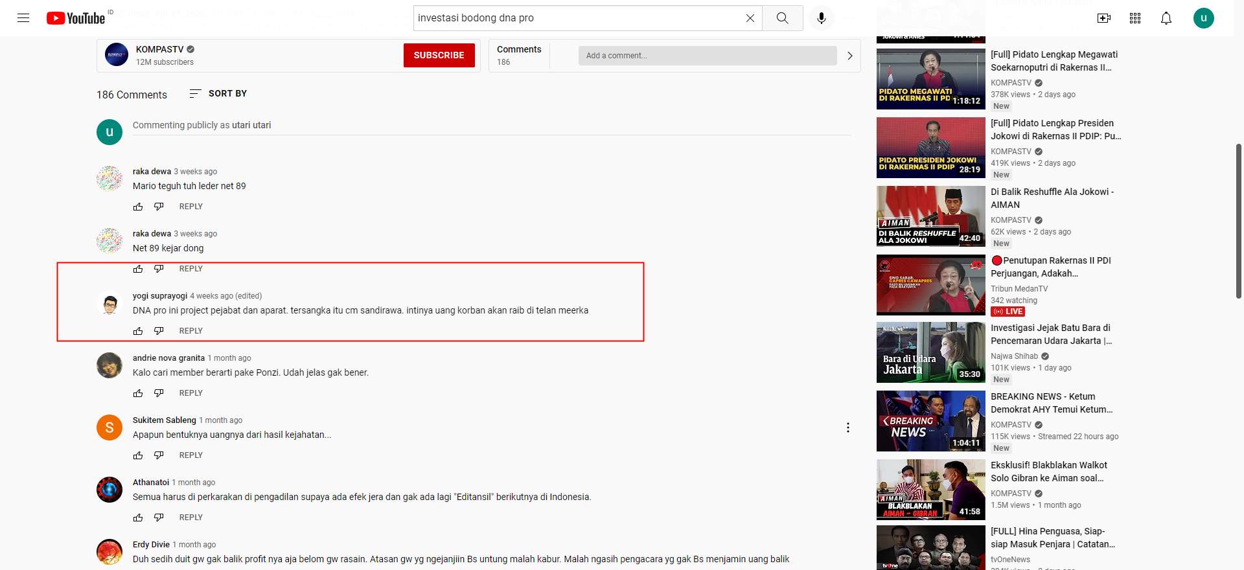Open Megawati Rakernas speech video title
Screen dimensions: 1244x570
click(x=1055, y=61)
